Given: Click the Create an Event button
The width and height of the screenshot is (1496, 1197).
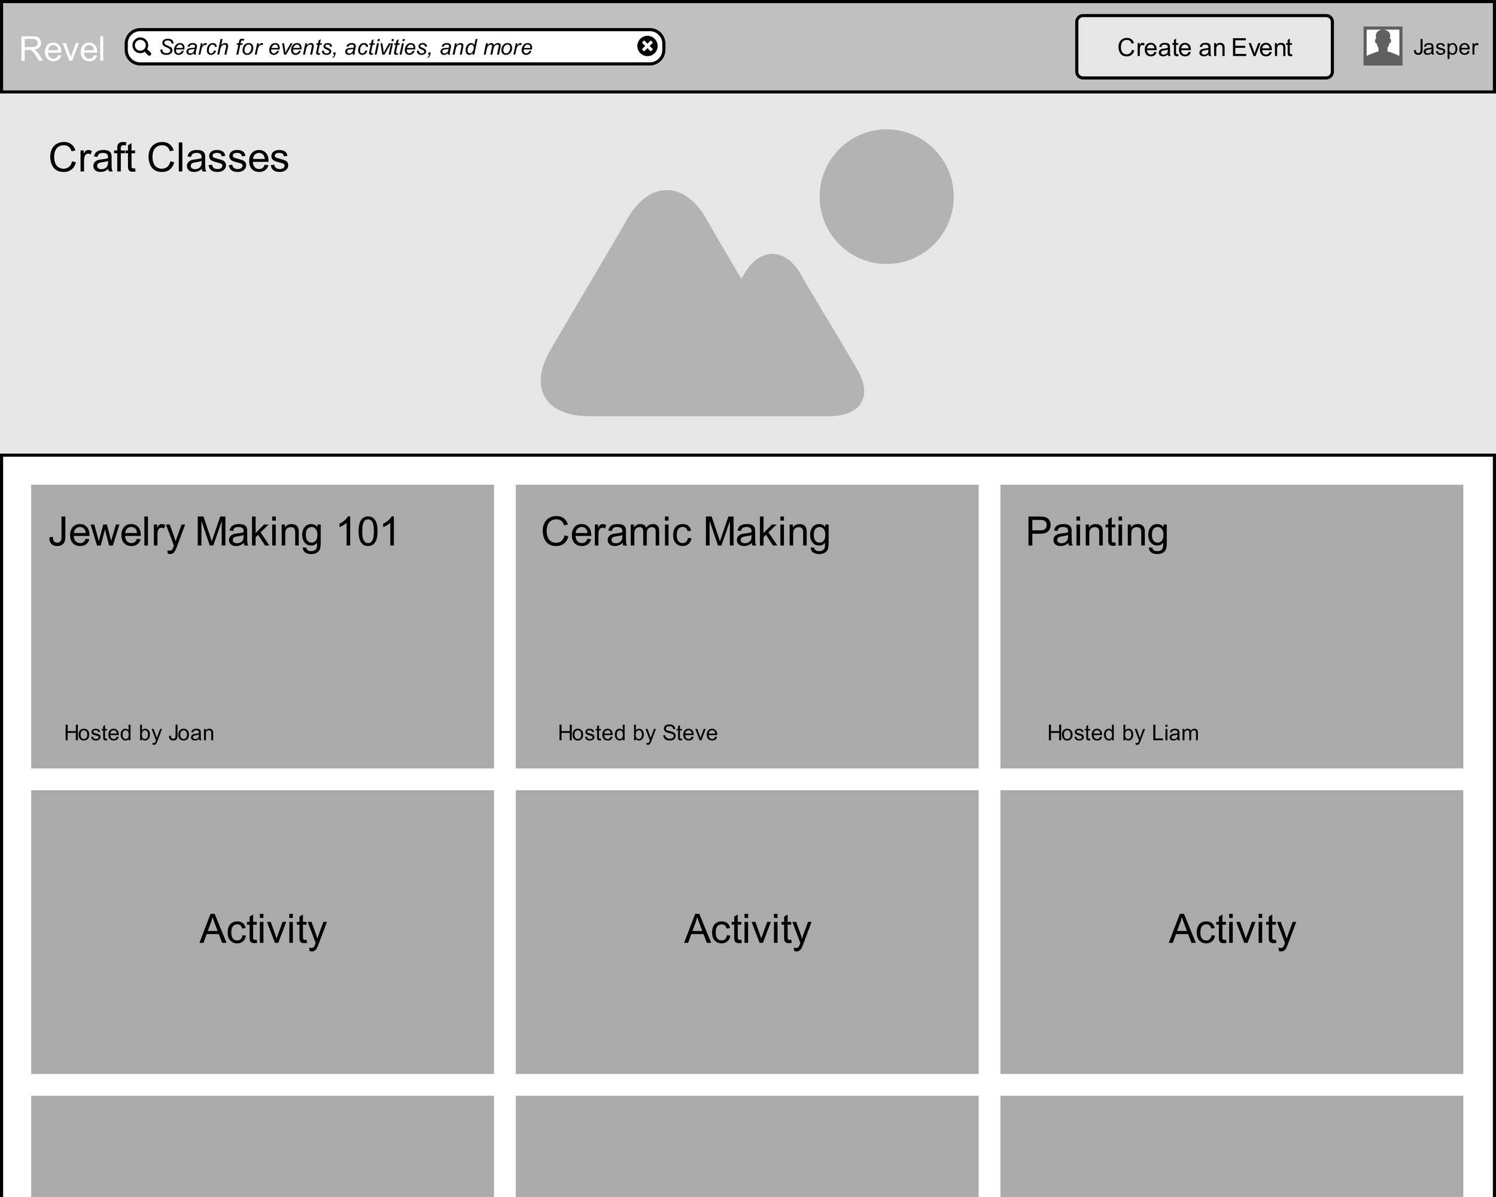Looking at the screenshot, I should 1204,47.
